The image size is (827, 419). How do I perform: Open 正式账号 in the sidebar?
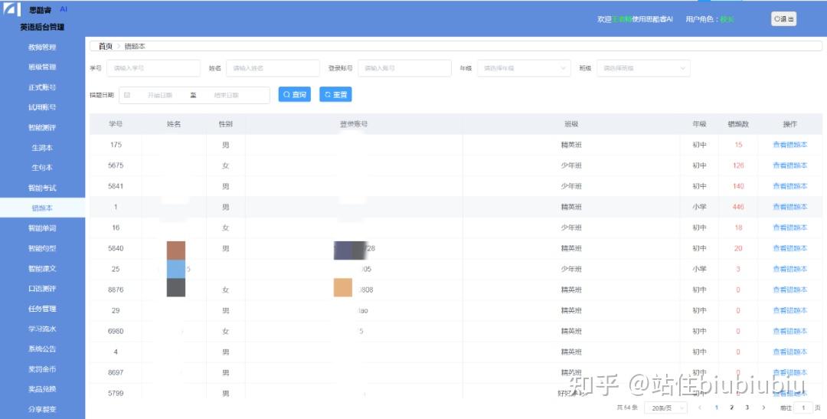[42, 87]
